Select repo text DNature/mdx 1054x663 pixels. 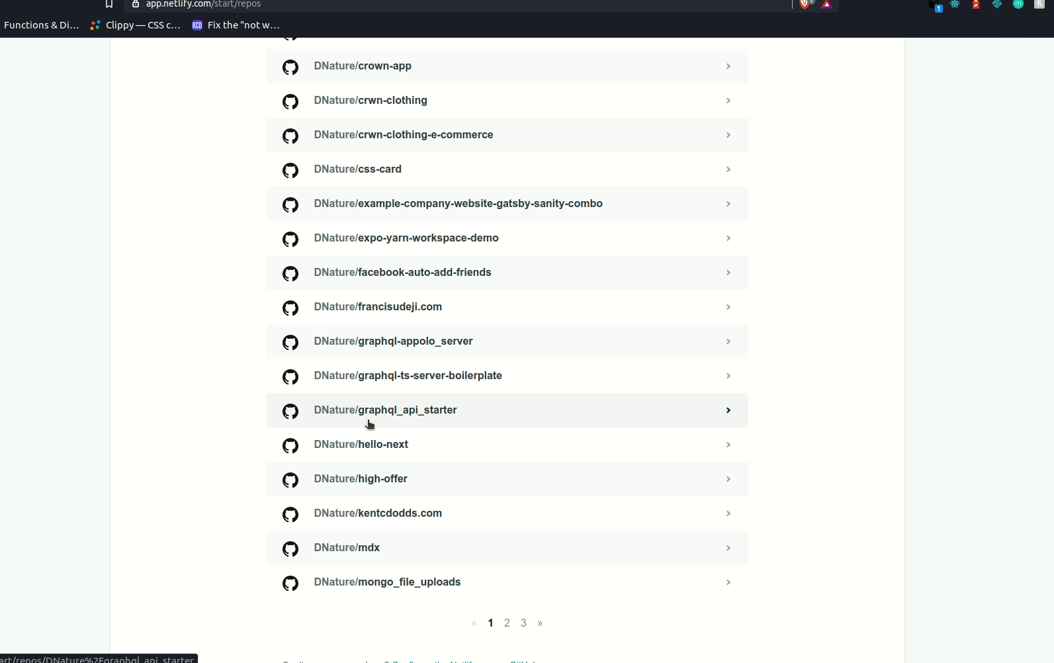(x=347, y=548)
